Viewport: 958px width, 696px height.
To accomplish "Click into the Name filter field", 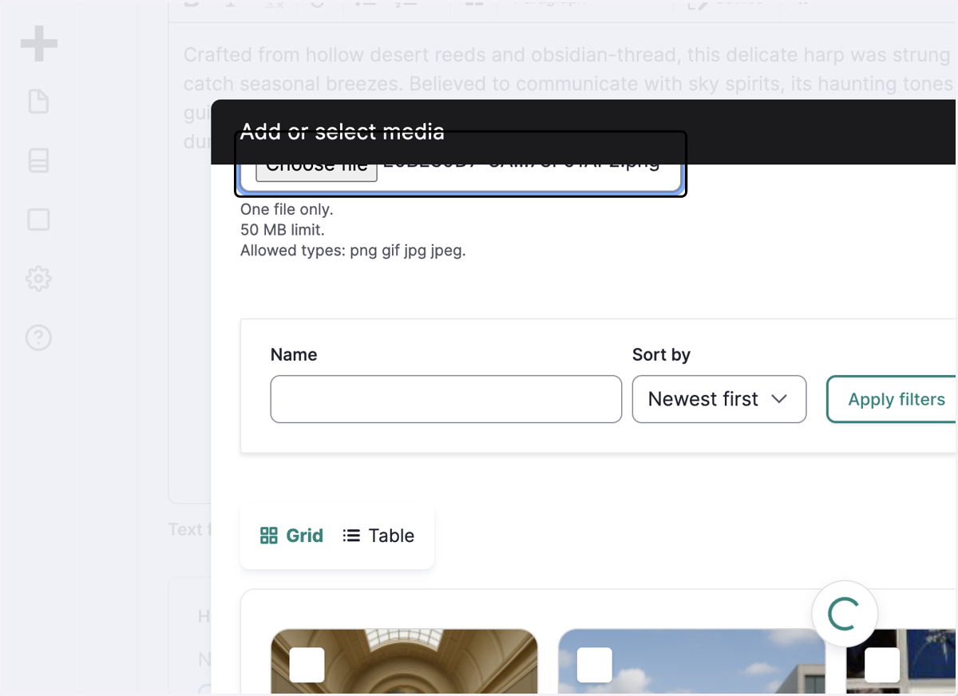I will (446, 399).
